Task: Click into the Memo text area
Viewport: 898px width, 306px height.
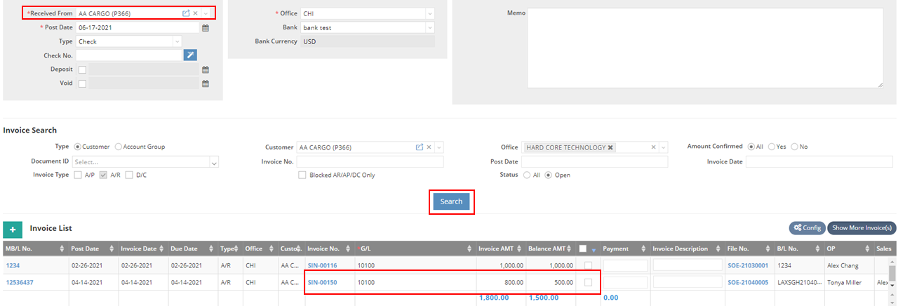Action: coord(705,48)
